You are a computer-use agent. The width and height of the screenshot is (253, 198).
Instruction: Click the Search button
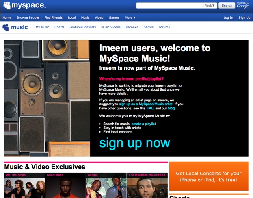(227, 6)
